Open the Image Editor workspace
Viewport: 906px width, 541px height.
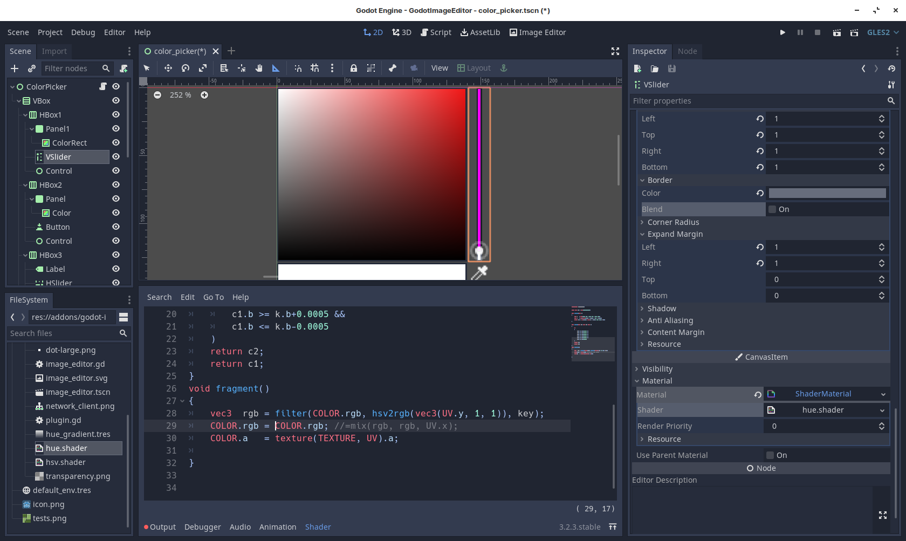coord(537,32)
